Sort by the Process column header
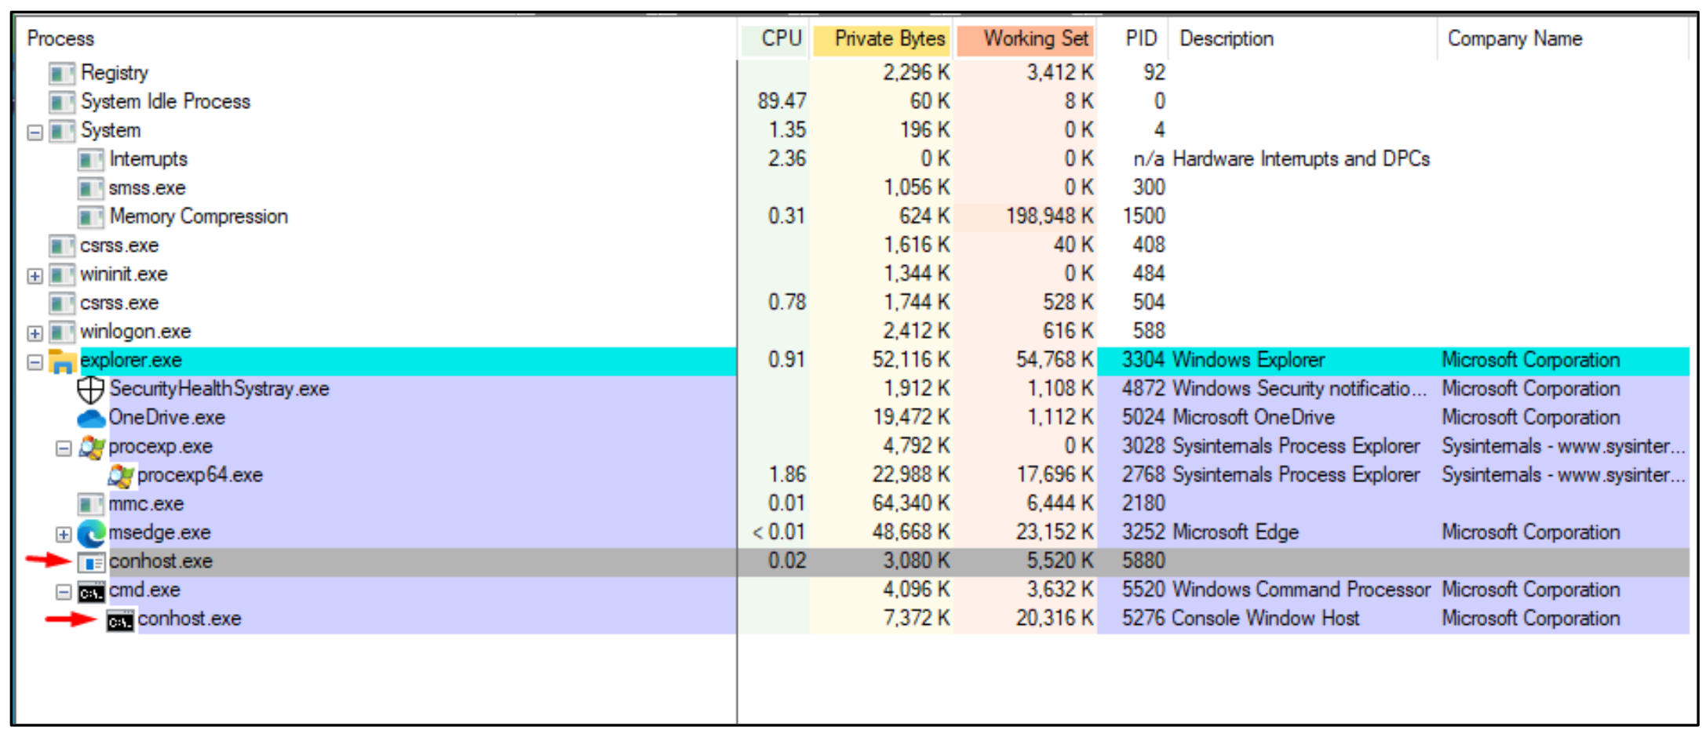Viewport: 1706px width, 737px height. click(x=377, y=38)
